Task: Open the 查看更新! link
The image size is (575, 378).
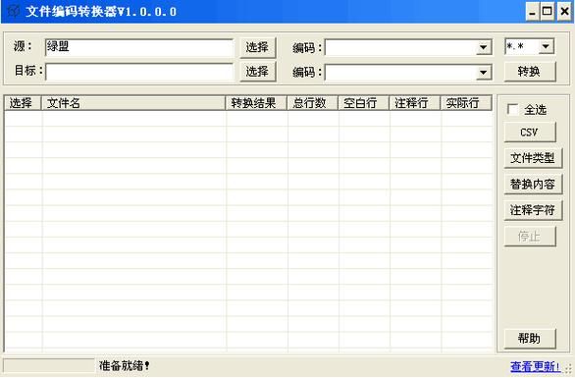Action: [535, 366]
